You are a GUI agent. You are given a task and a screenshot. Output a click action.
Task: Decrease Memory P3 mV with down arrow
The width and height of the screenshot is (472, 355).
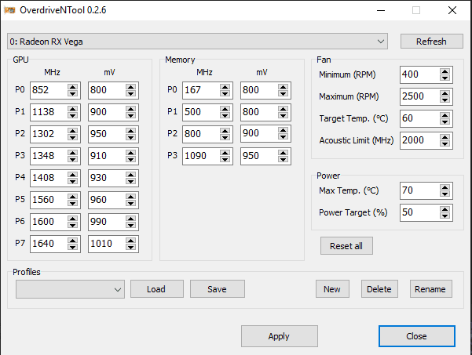pos(283,159)
